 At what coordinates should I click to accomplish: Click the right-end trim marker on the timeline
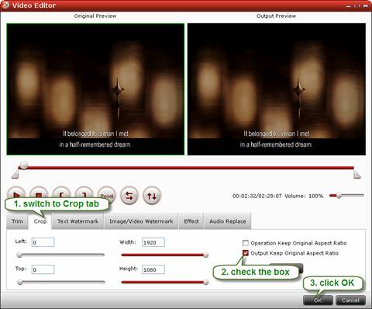pyautogui.click(x=357, y=175)
